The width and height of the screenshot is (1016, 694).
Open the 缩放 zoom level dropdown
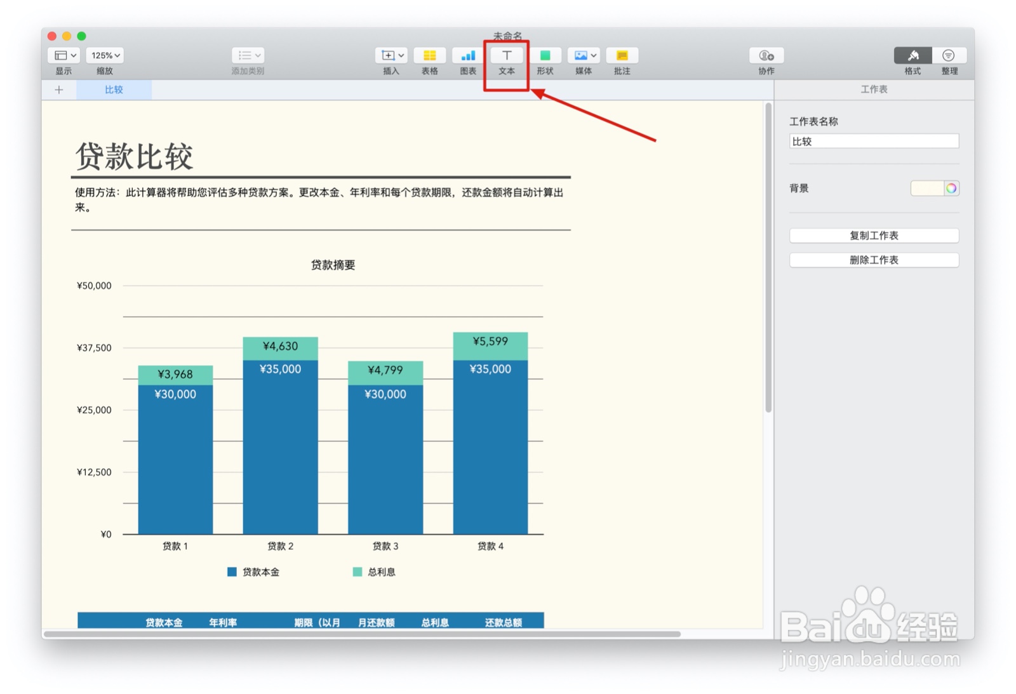pyautogui.click(x=104, y=55)
